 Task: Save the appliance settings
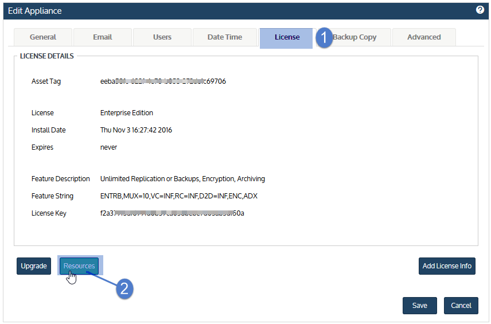pyautogui.click(x=420, y=306)
